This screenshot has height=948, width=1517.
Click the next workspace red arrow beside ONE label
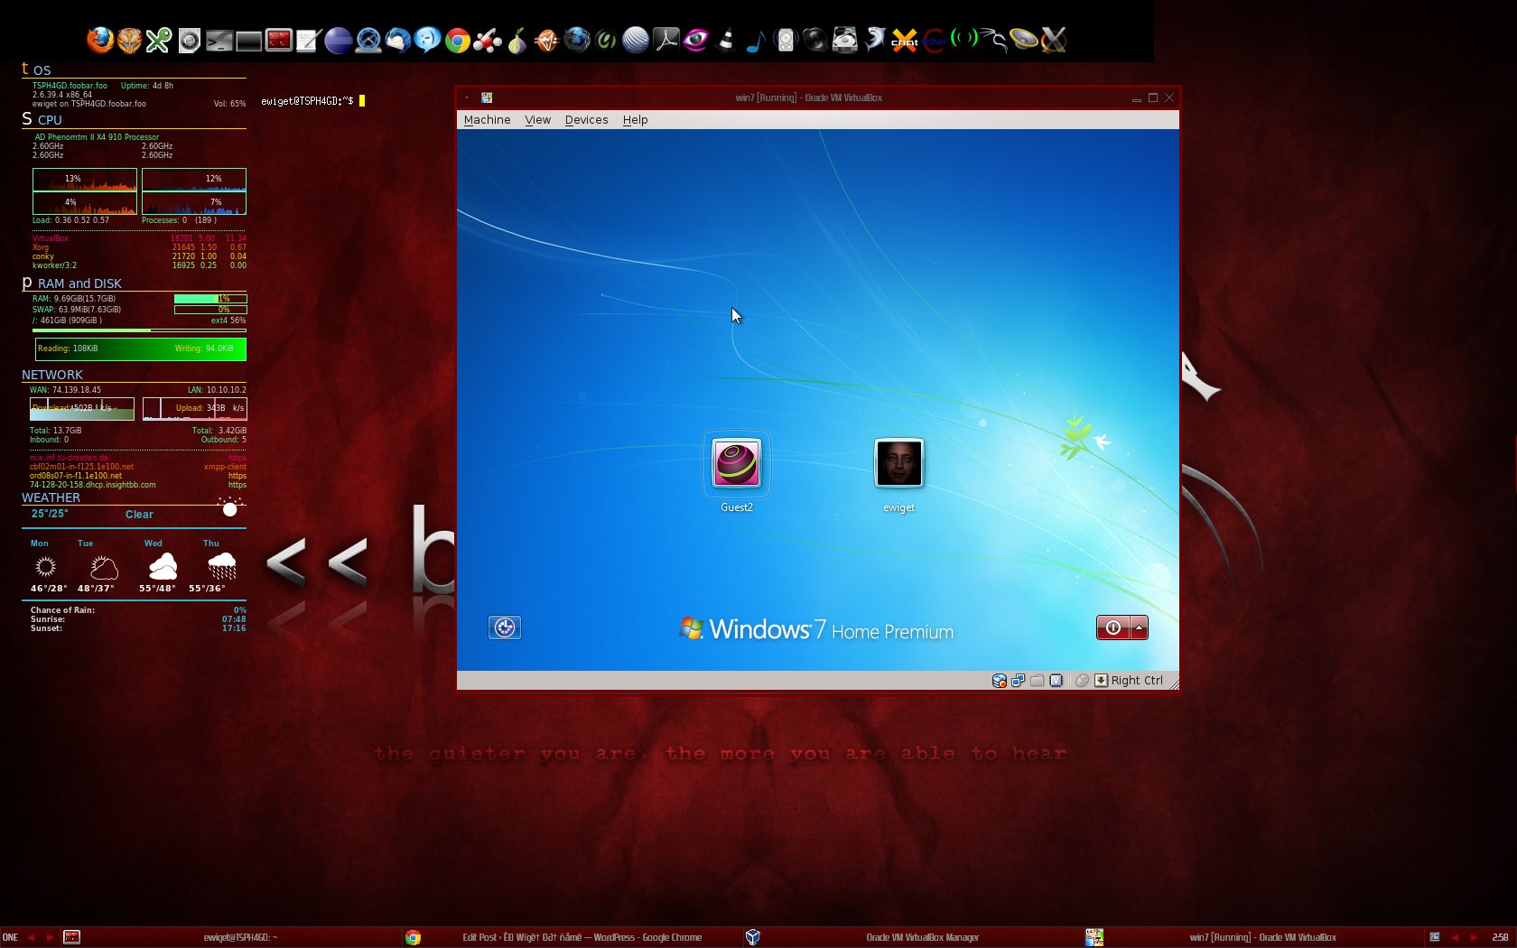[x=50, y=937]
